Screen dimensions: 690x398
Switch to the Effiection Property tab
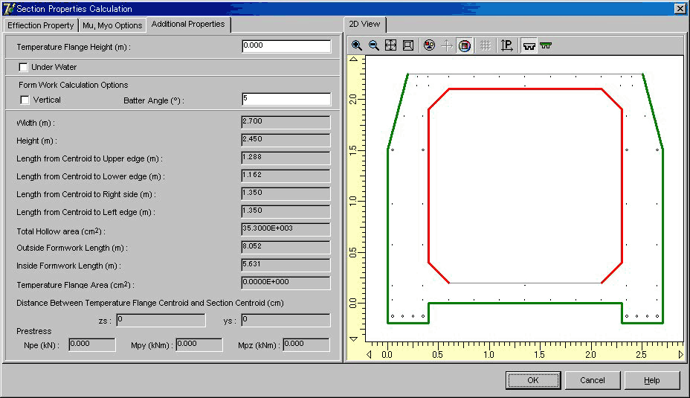coord(41,25)
